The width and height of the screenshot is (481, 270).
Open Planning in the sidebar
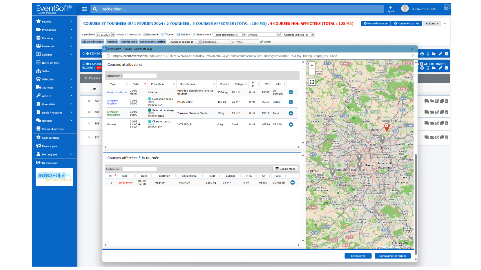click(47, 38)
